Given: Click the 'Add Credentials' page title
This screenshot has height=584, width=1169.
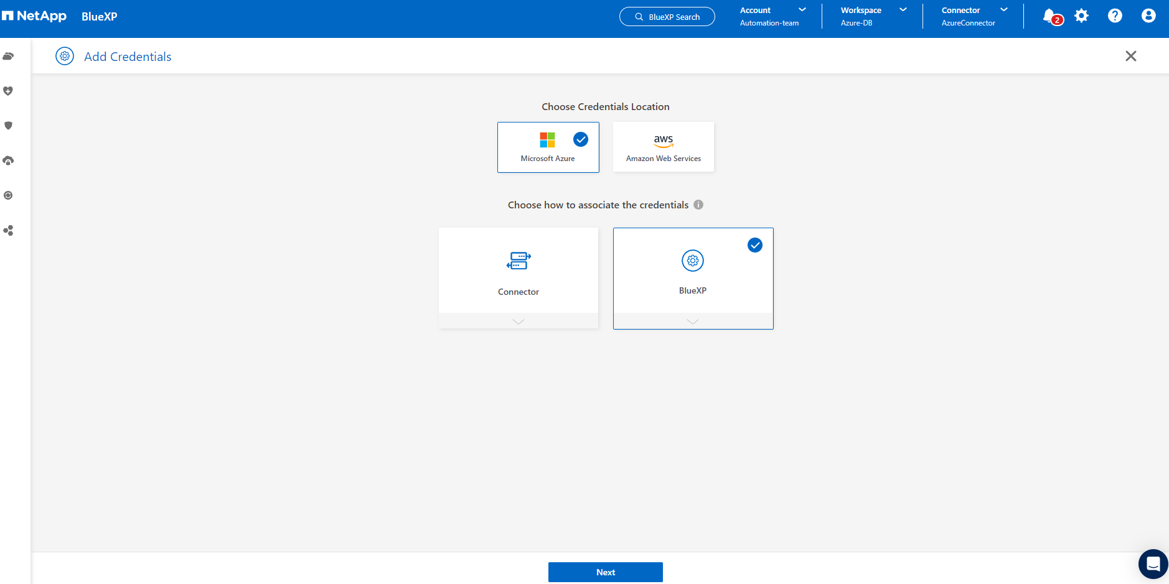Looking at the screenshot, I should 128,57.
